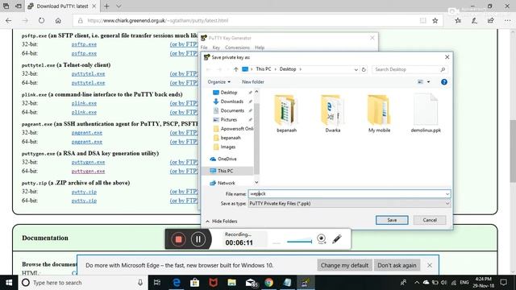Create a New folder

tap(252, 82)
